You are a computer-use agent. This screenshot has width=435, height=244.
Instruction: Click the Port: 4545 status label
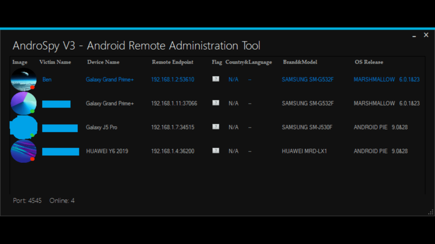coord(27,200)
